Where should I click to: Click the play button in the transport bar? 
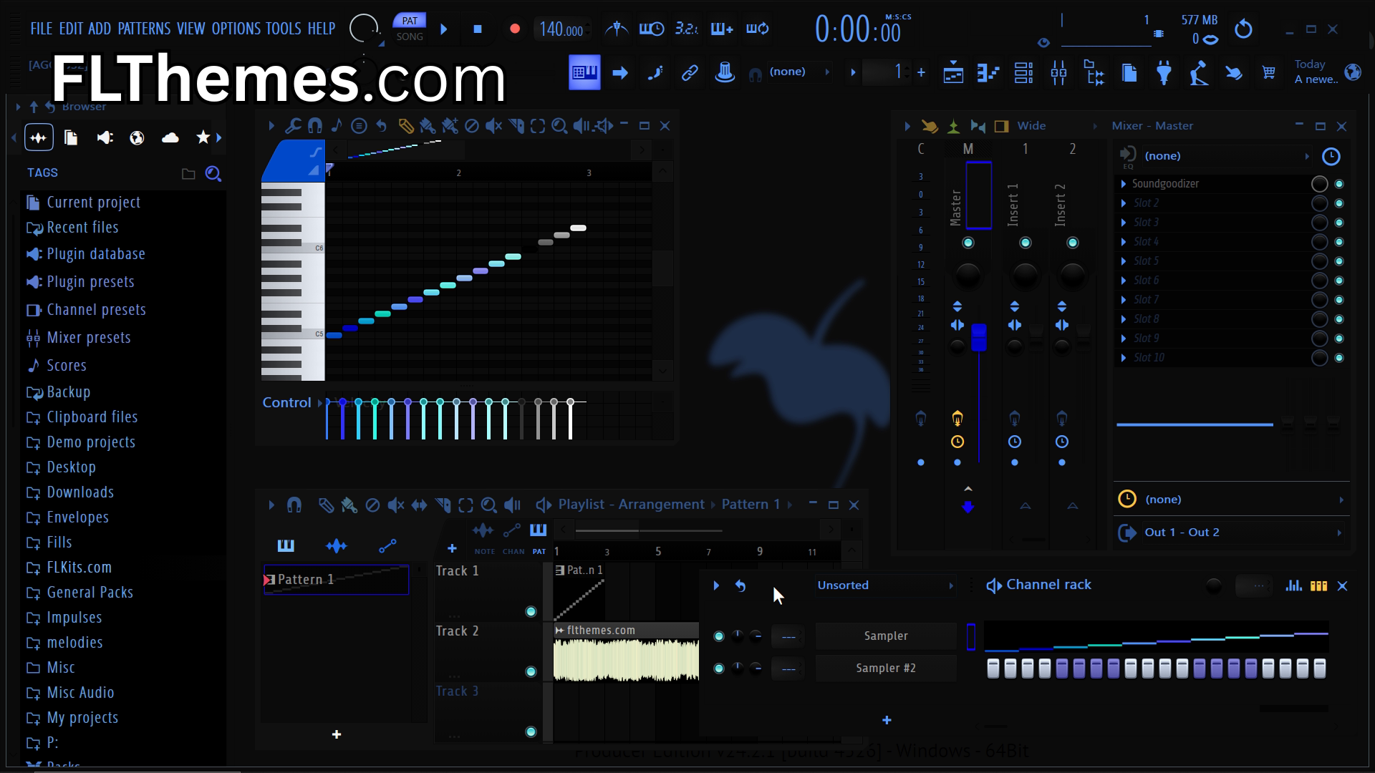tap(443, 29)
